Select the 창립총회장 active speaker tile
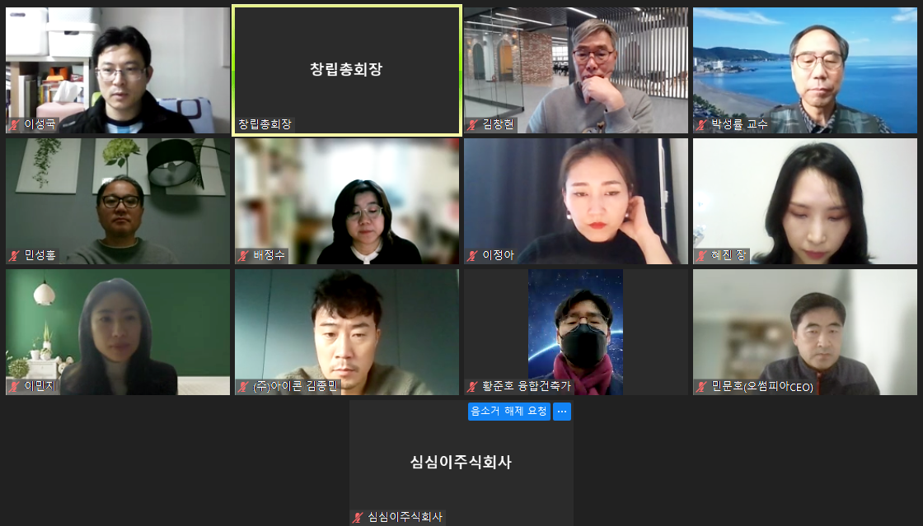 (347, 71)
